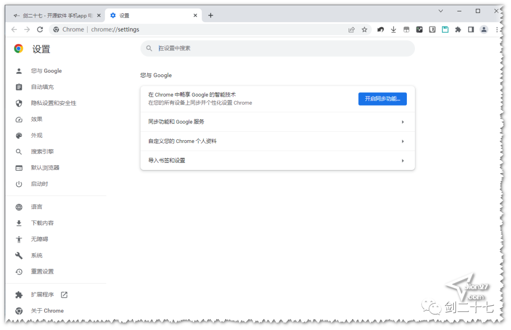Click the 启动时 power icon
The width and height of the screenshot is (511, 330).
(x=19, y=184)
